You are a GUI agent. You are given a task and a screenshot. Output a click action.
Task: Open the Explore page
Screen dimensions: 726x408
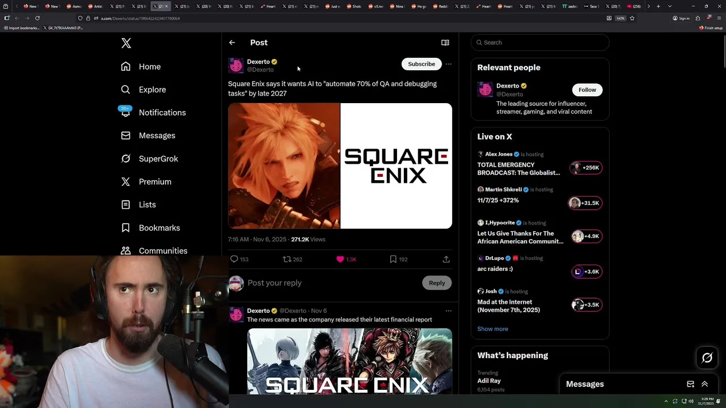(x=143, y=90)
